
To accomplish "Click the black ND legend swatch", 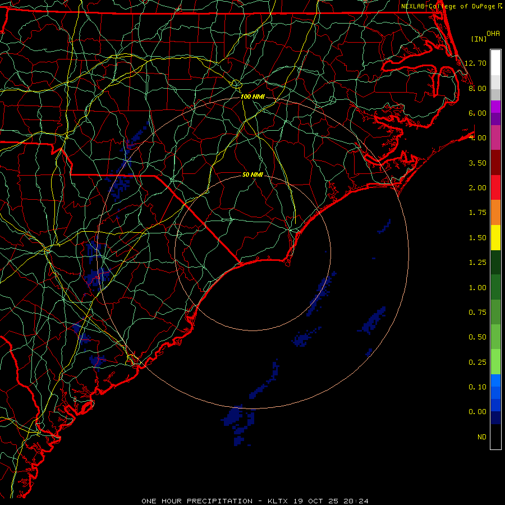I will (495, 437).
